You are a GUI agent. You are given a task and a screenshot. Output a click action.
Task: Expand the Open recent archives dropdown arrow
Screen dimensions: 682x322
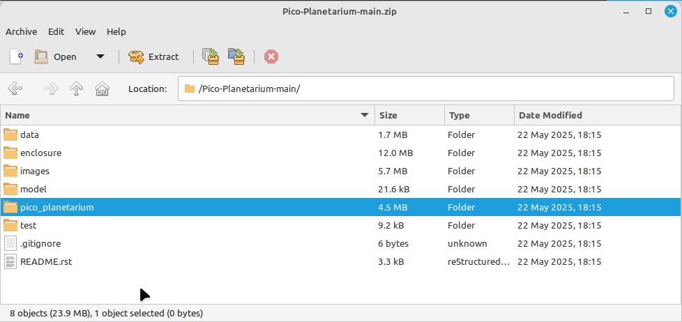point(100,57)
